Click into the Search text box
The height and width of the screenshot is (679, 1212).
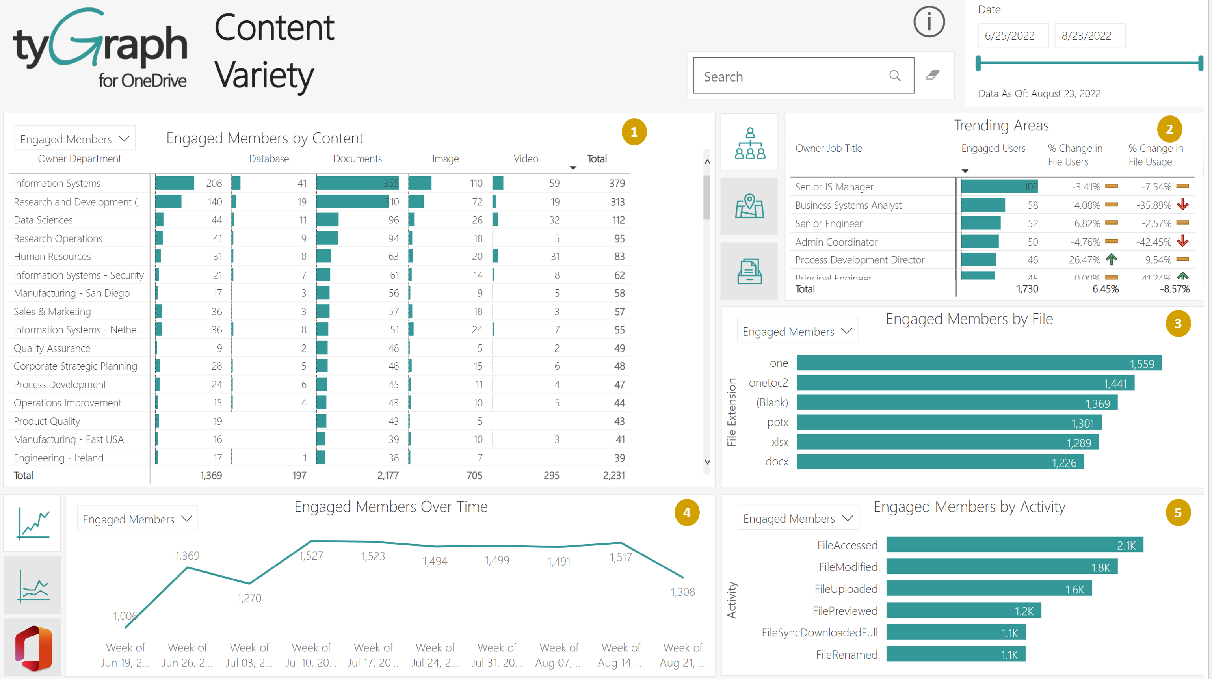pyautogui.click(x=790, y=76)
